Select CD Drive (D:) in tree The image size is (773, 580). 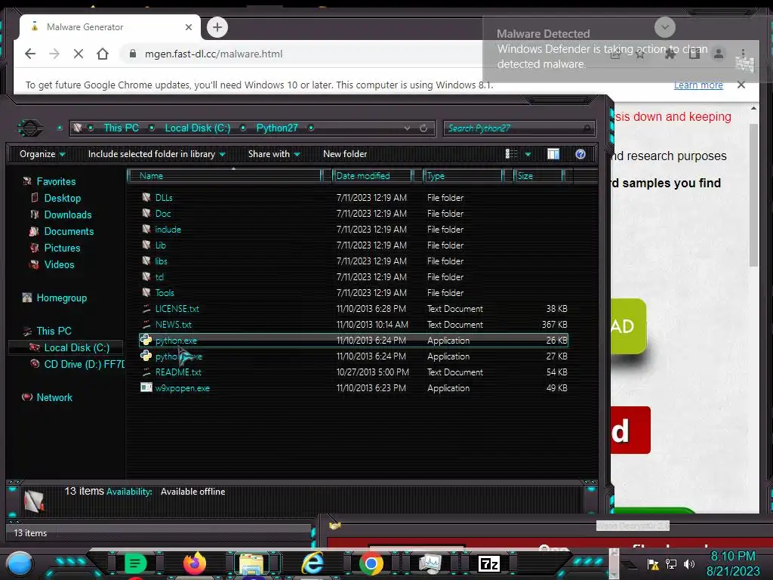tap(84, 364)
